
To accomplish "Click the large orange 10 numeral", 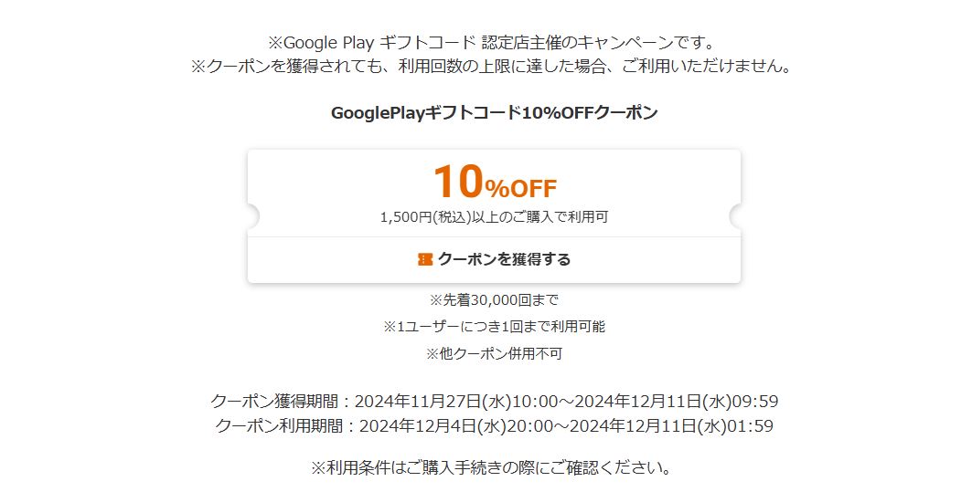I will click(x=457, y=181).
